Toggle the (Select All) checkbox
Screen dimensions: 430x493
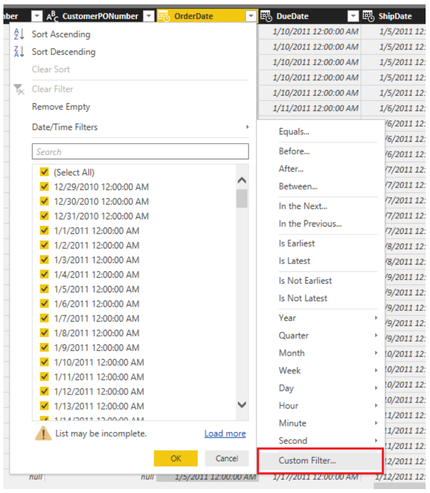coord(44,172)
